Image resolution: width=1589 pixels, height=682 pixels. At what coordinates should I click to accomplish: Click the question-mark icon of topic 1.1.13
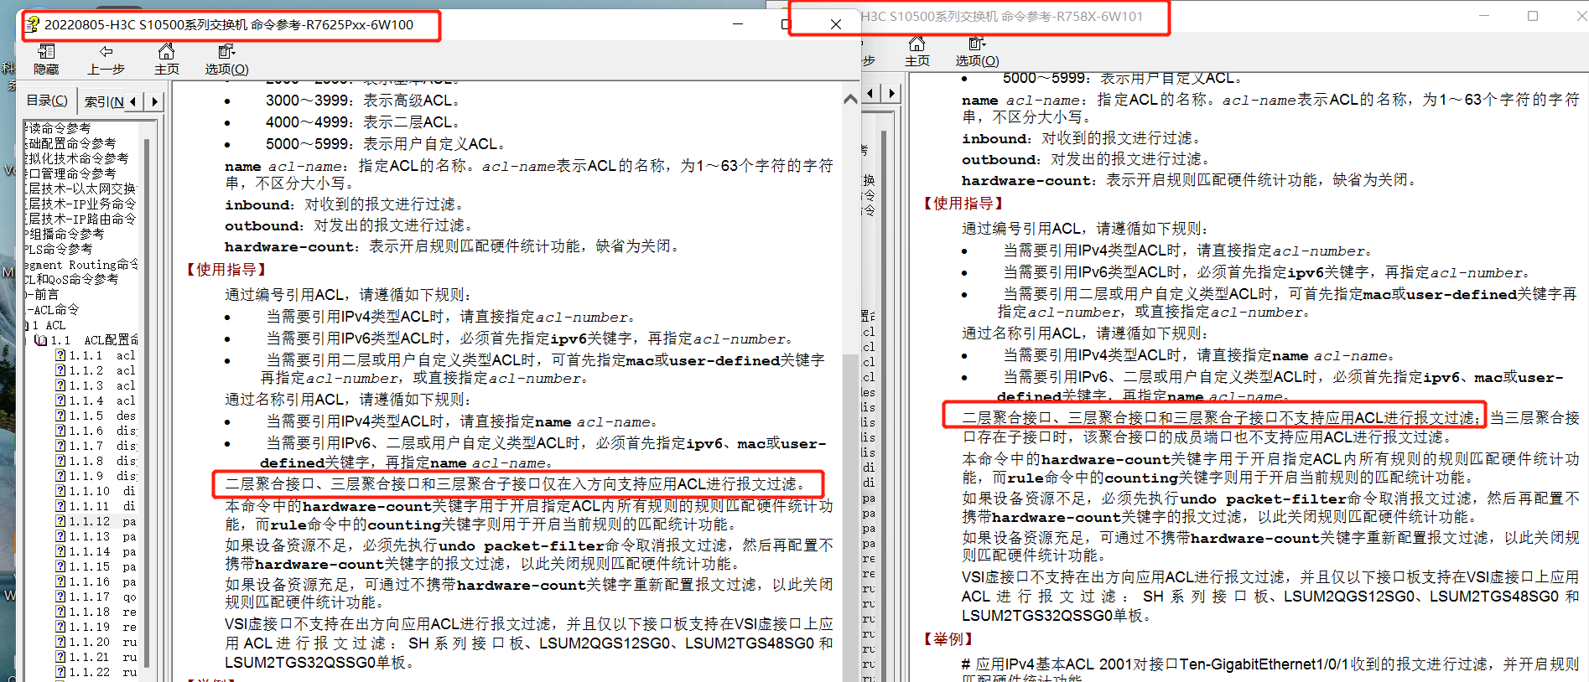(60, 536)
